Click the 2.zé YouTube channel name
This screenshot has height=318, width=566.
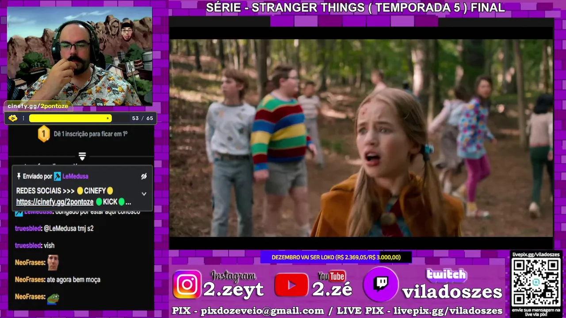333,289
